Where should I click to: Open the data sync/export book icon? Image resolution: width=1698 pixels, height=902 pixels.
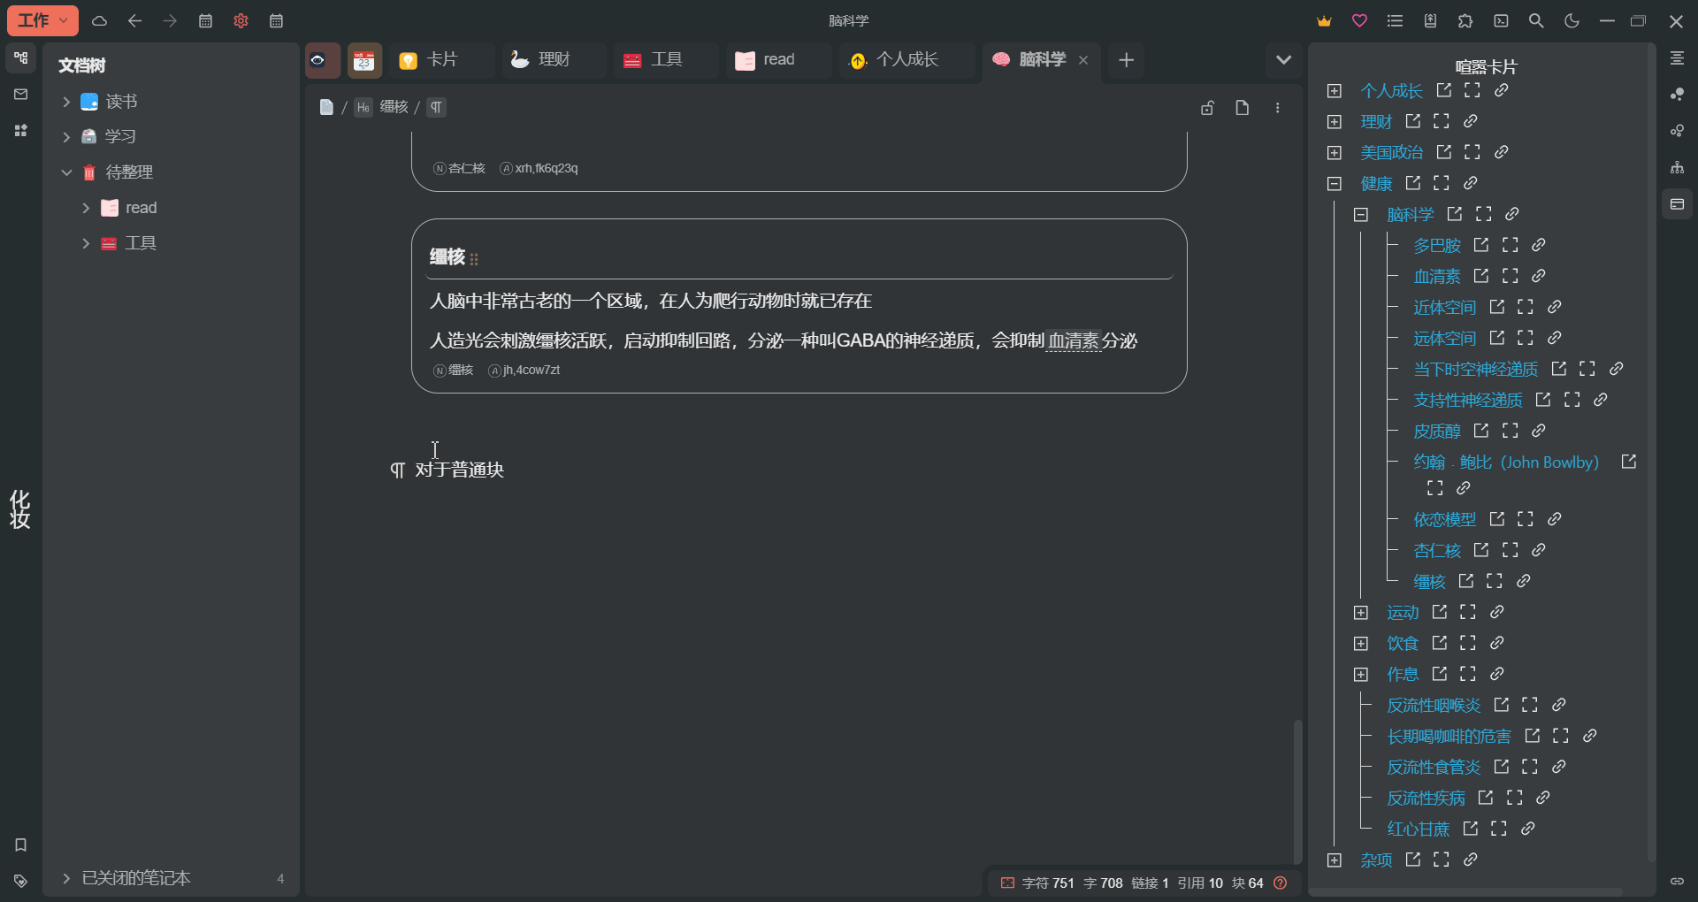point(1430,20)
